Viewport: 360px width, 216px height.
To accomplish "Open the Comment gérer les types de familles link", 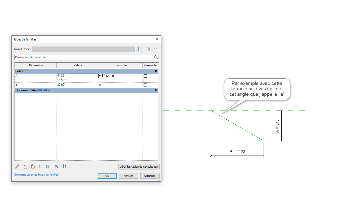I will (x=37, y=175).
